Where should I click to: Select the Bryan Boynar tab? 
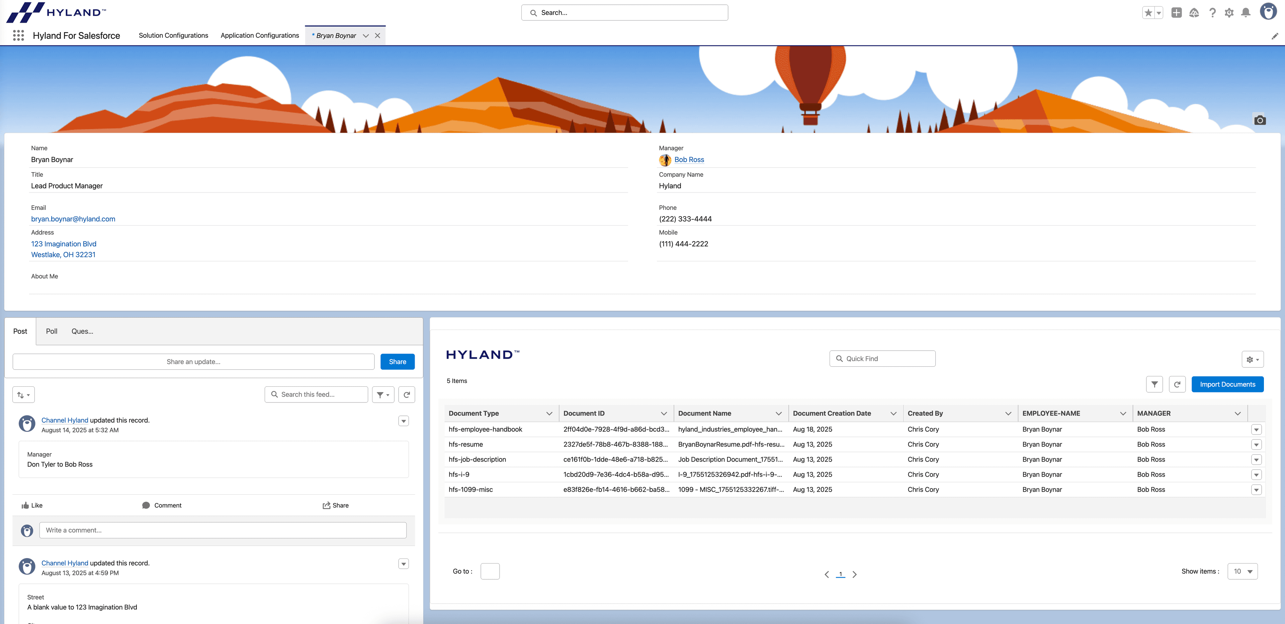pyautogui.click(x=334, y=35)
